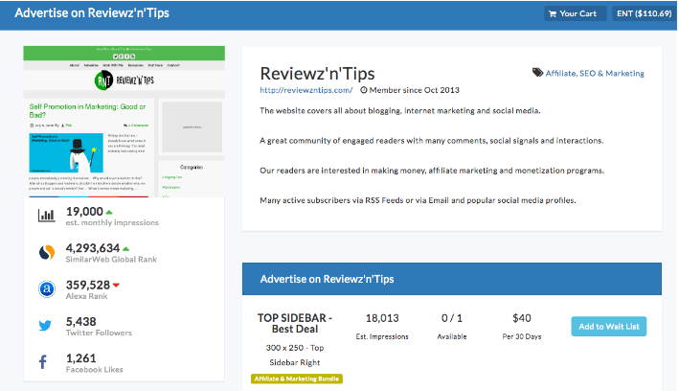This screenshot has height=391, width=679.
Task: Click green up arrow beside 19,000
Action: (109, 212)
